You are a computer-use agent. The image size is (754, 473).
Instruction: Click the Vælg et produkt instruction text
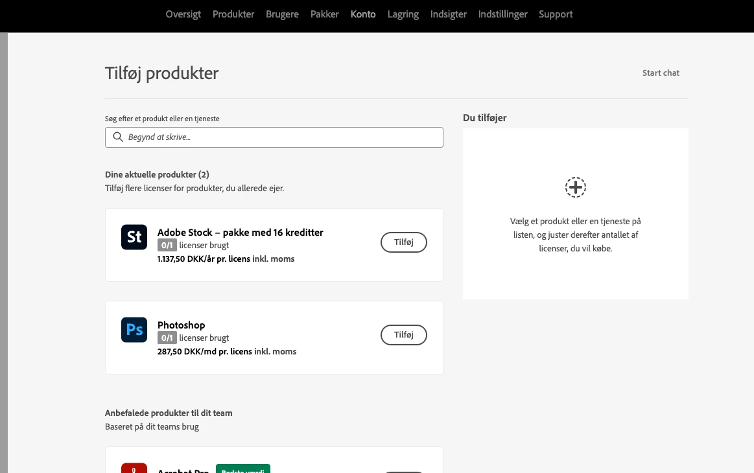[x=576, y=235]
